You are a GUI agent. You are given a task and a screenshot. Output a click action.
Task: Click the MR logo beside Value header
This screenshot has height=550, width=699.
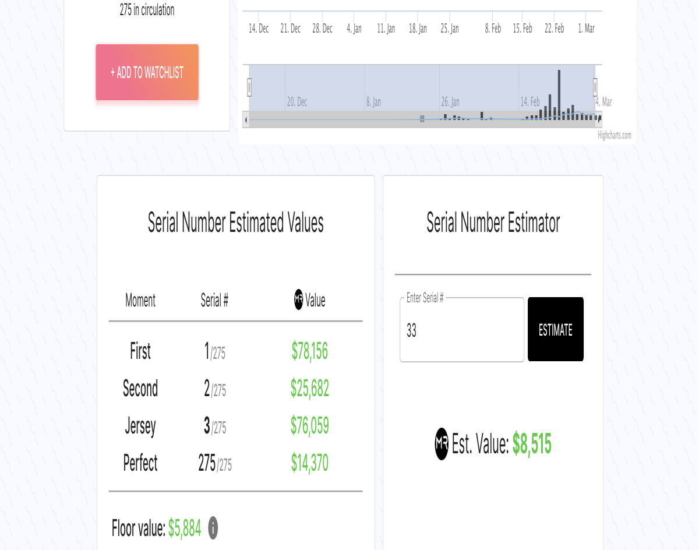click(x=299, y=300)
